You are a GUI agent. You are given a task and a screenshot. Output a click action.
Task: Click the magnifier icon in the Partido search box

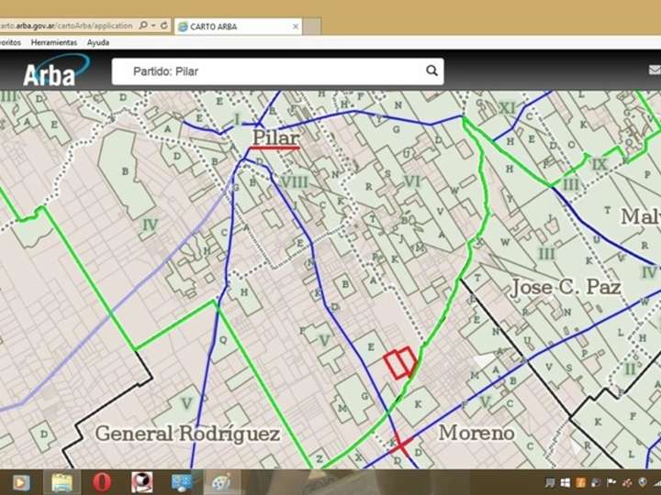pyautogui.click(x=431, y=71)
